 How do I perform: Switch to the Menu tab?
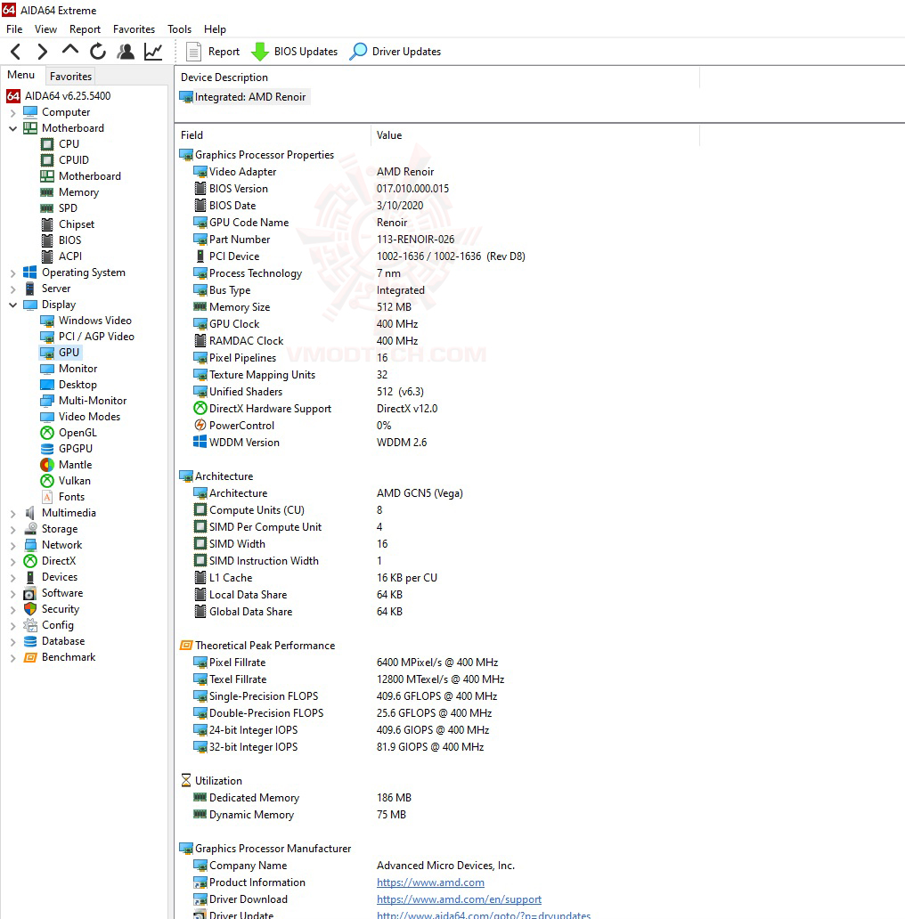click(x=21, y=75)
